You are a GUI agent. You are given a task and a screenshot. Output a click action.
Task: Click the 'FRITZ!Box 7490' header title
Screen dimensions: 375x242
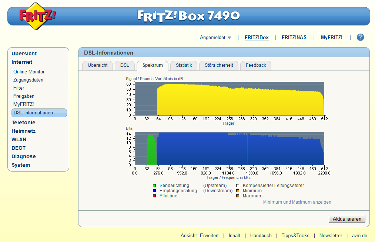tap(188, 16)
